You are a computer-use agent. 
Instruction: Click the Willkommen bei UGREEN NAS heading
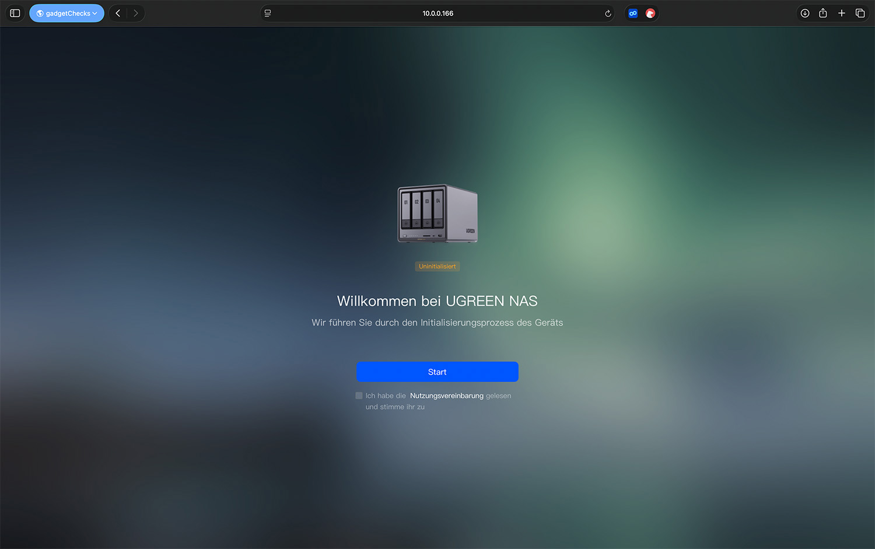(x=437, y=301)
